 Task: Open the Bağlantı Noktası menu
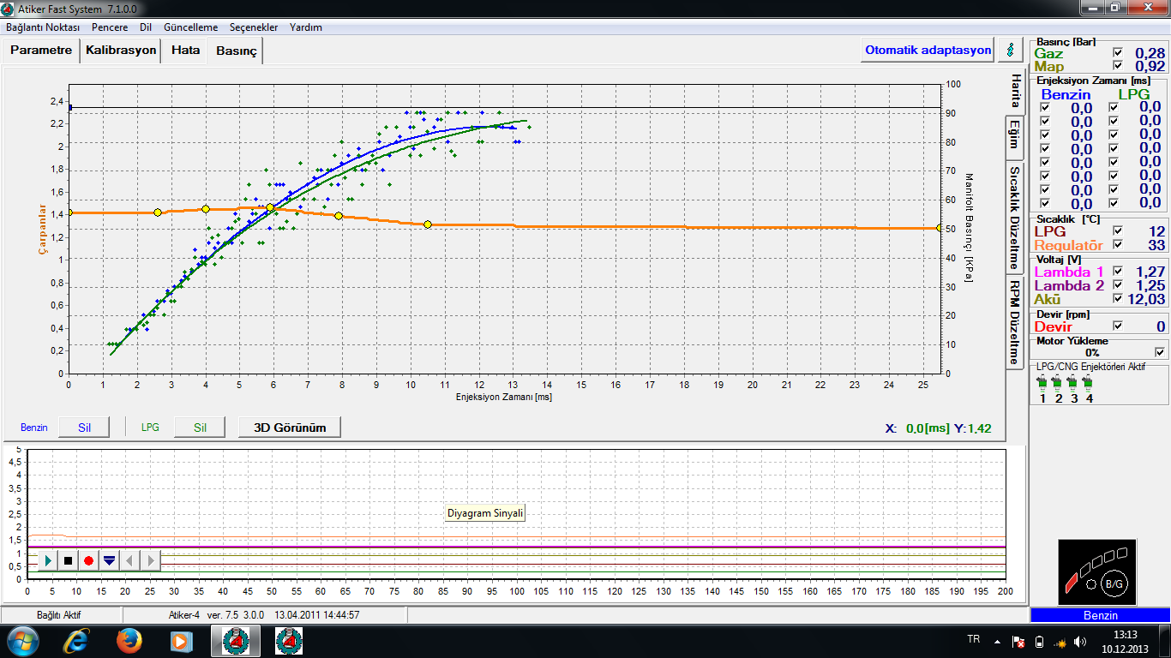point(43,27)
